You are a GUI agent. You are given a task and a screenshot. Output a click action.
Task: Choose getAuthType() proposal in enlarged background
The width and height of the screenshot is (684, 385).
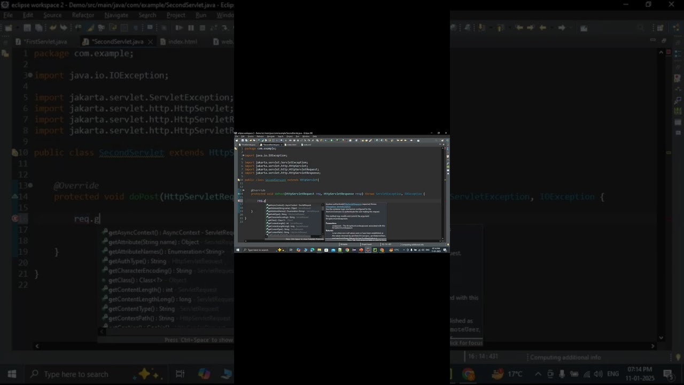168,261
